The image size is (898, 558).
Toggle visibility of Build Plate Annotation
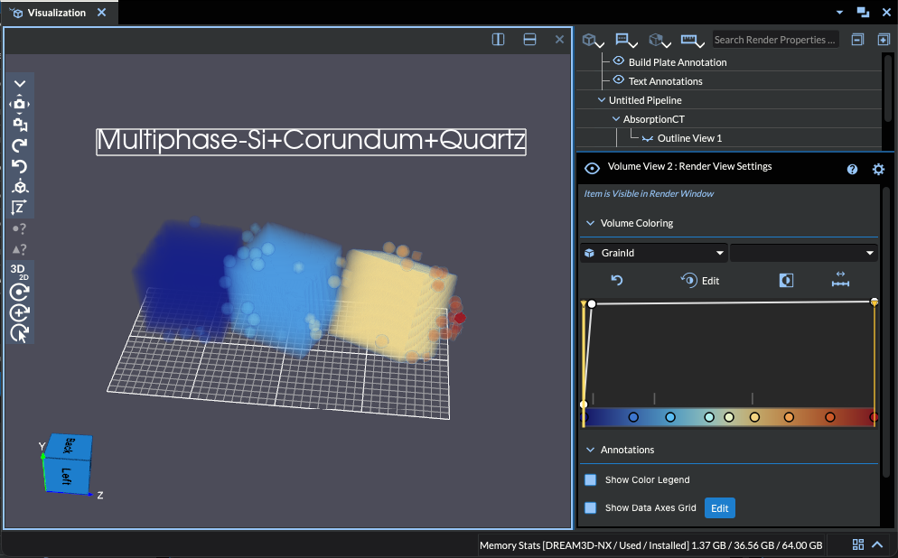pyautogui.click(x=619, y=61)
